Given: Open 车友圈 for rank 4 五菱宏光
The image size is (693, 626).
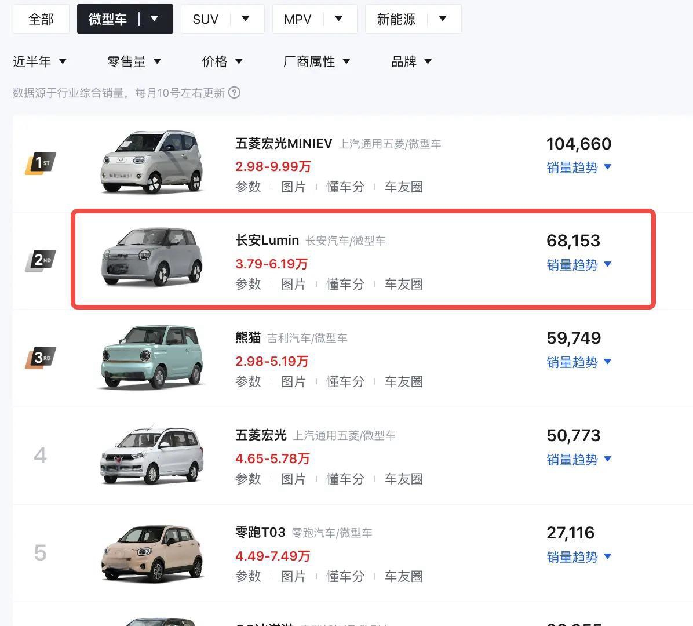Looking at the screenshot, I should (403, 479).
